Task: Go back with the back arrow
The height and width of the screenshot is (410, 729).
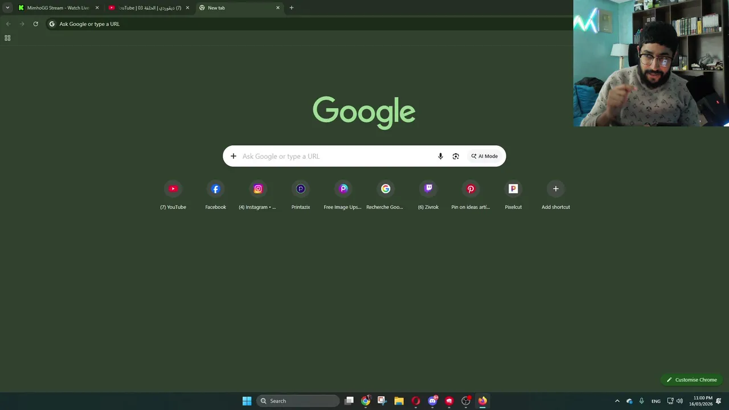Action: click(8, 24)
